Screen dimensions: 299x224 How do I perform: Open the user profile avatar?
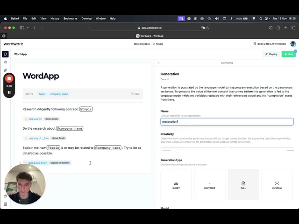pos(293,44)
